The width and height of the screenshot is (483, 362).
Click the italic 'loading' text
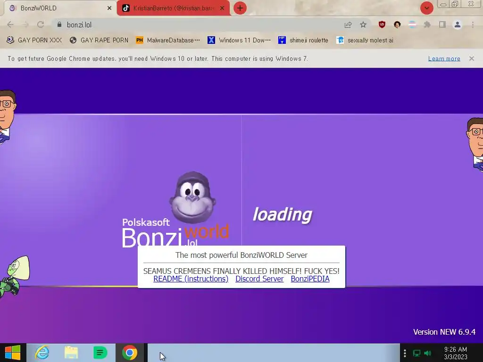[282, 214]
